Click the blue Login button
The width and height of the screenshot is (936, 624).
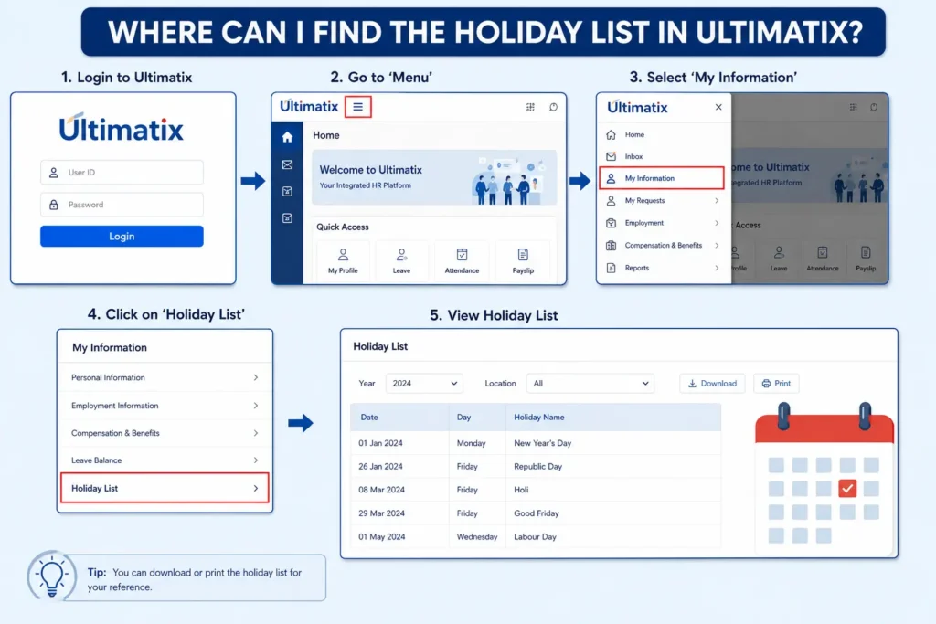pyautogui.click(x=122, y=237)
